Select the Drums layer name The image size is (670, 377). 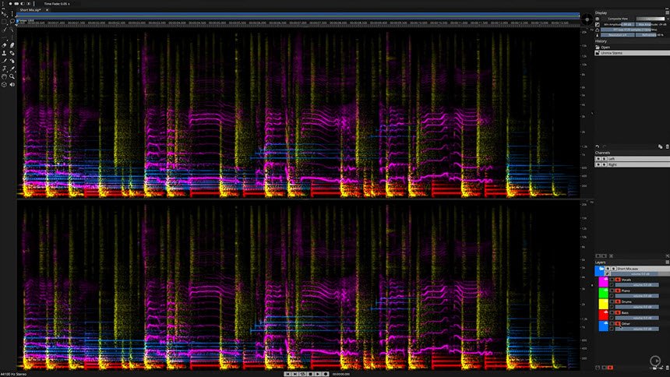click(626, 301)
